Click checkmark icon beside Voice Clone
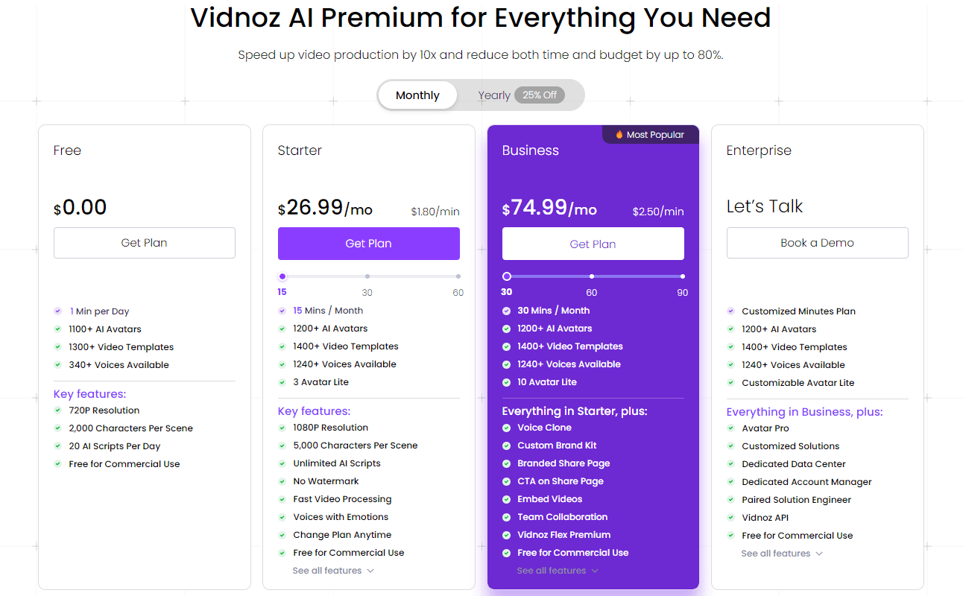The height and width of the screenshot is (596, 963). pyautogui.click(x=507, y=428)
